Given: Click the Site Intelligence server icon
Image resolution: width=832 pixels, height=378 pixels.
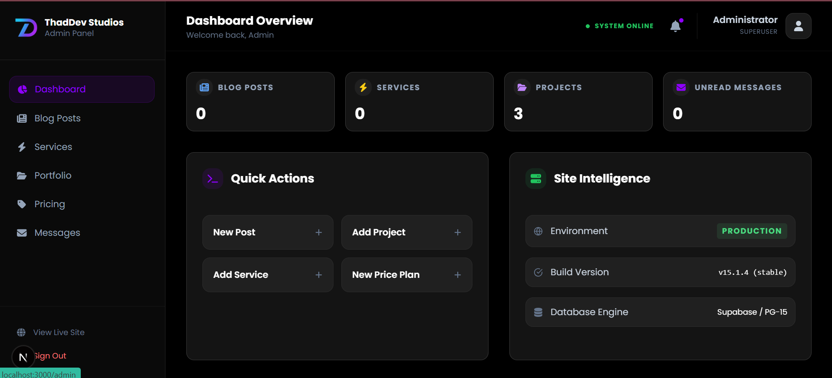Looking at the screenshot, I should 536,179.
